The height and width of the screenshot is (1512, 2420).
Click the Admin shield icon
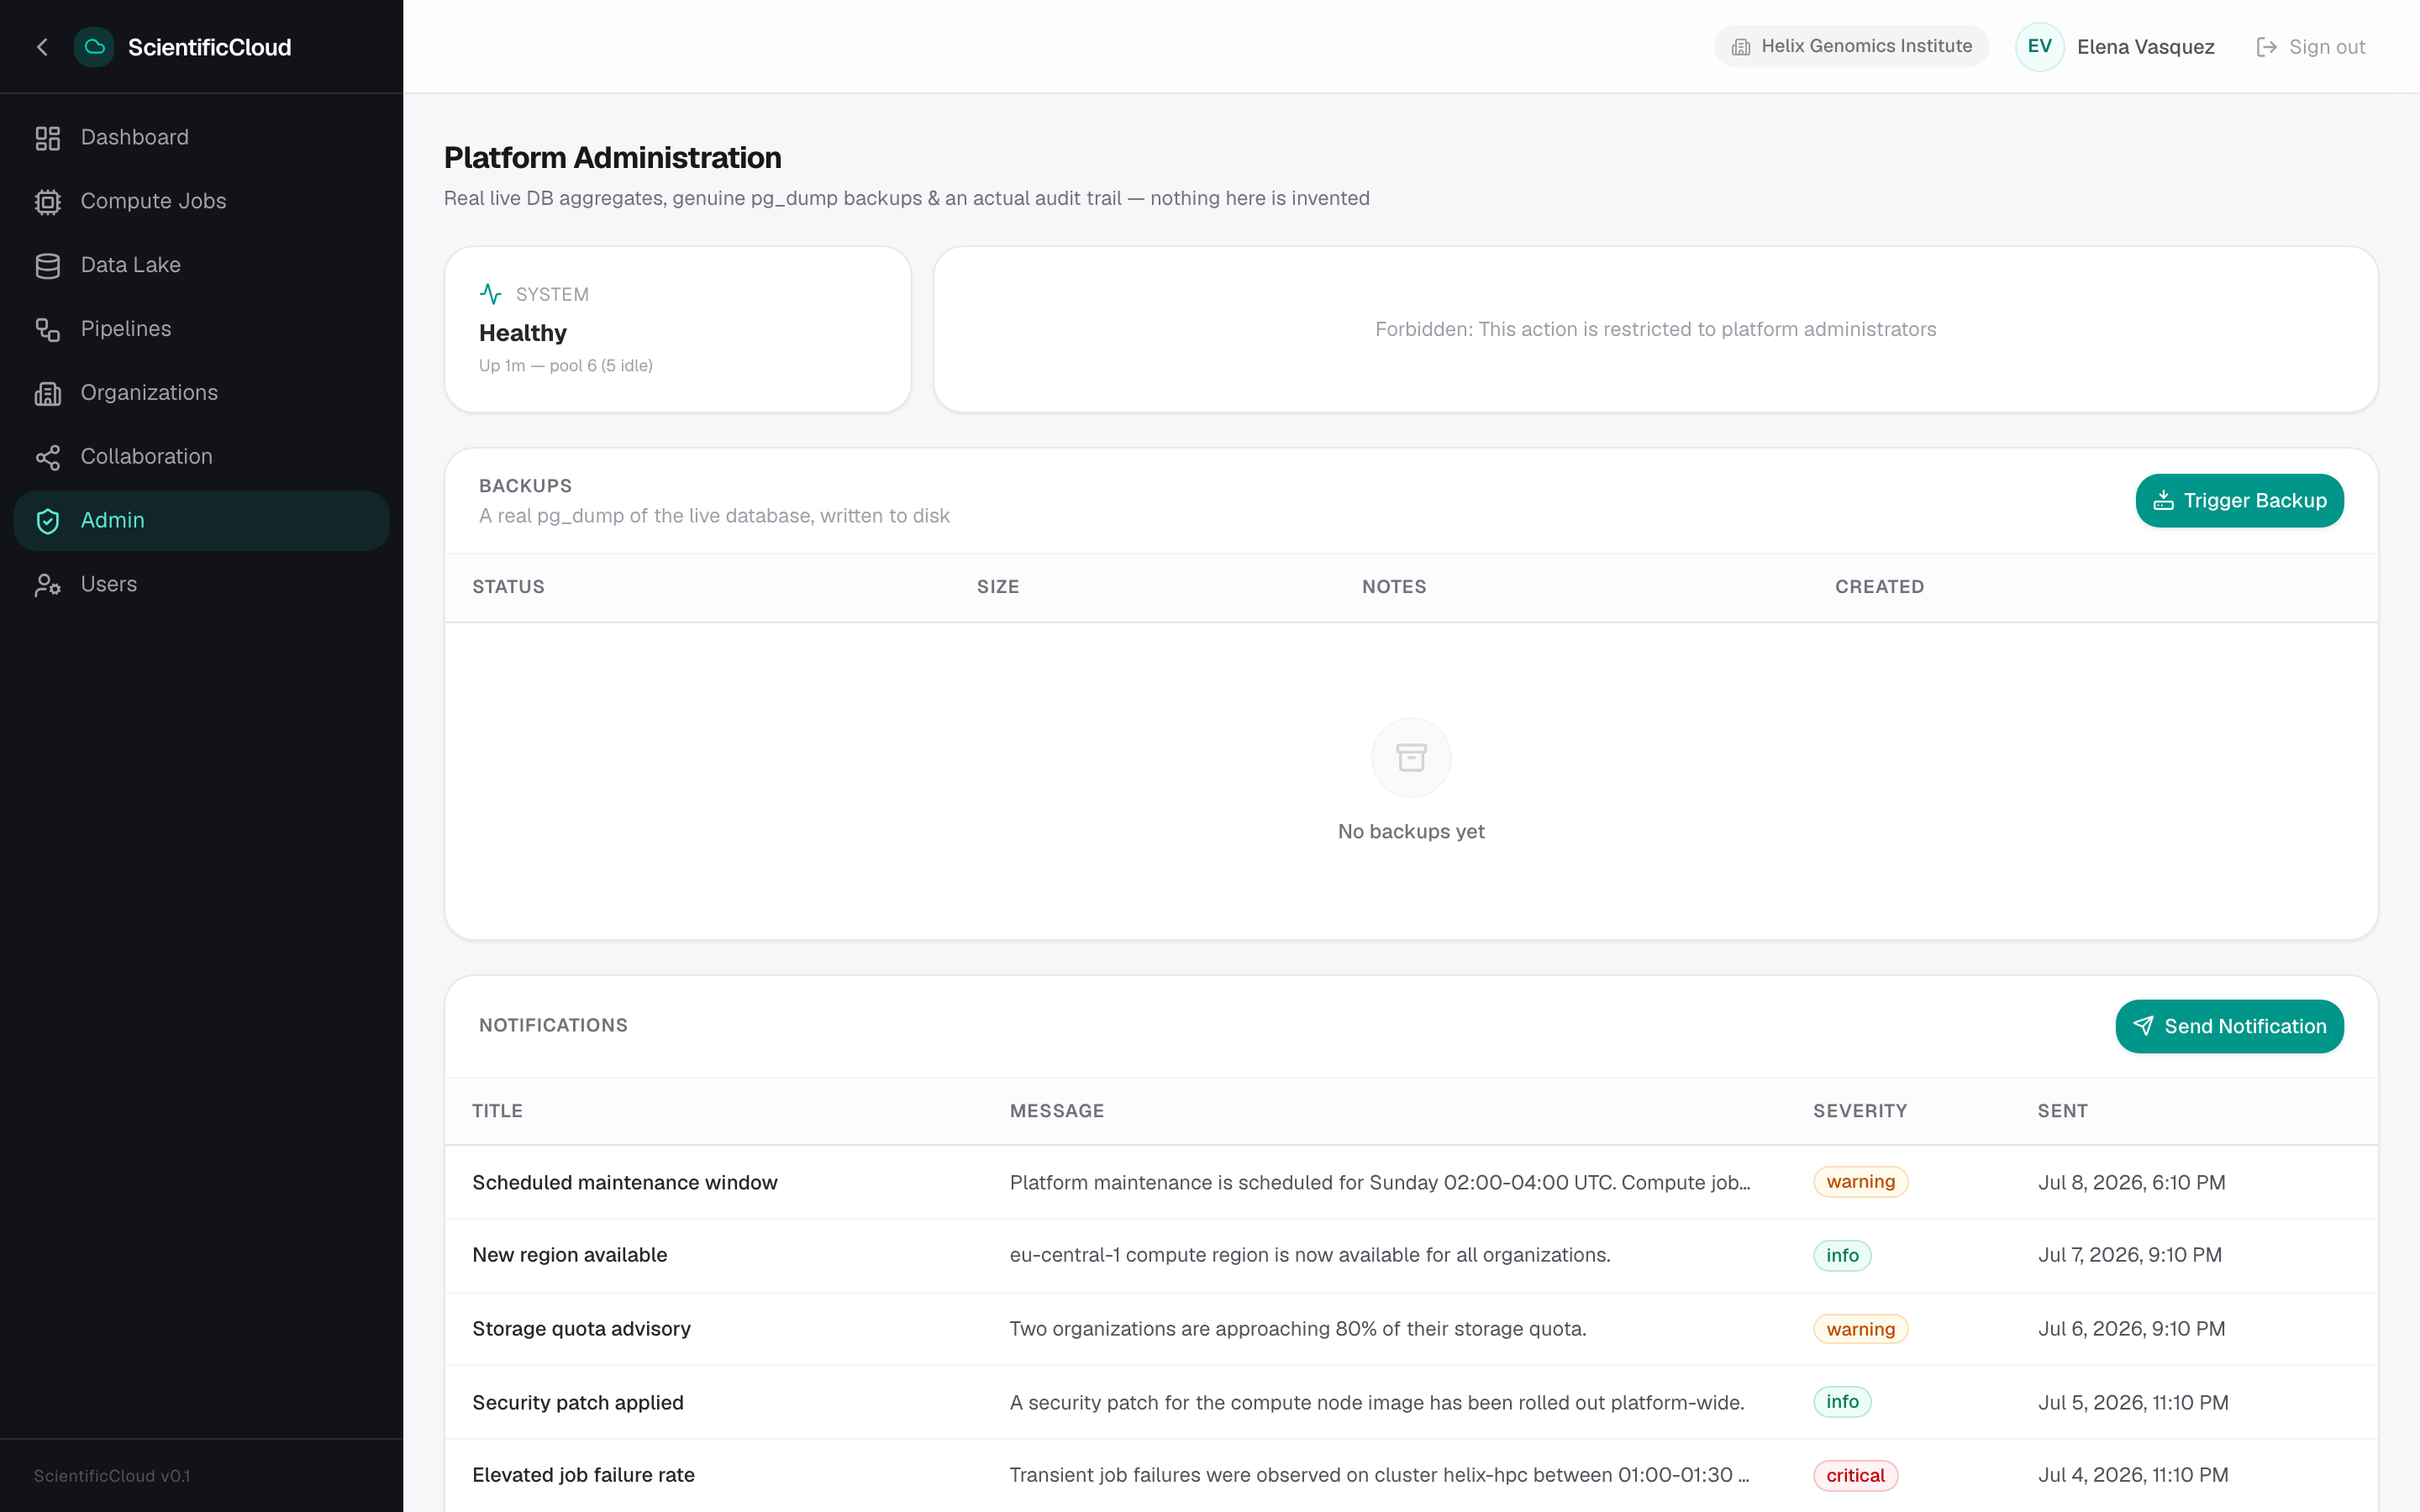tap(48, 521)
